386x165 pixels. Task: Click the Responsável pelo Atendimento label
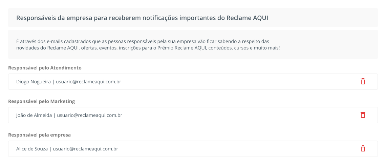click(x=45, y=68)
